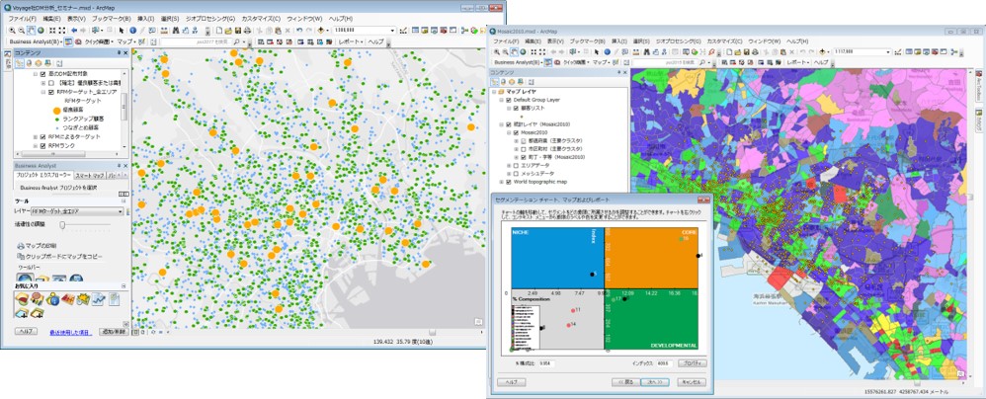Click the orange CORE quadrant in chart
Viewport: 986px width, 399px height.
(651, 258)
